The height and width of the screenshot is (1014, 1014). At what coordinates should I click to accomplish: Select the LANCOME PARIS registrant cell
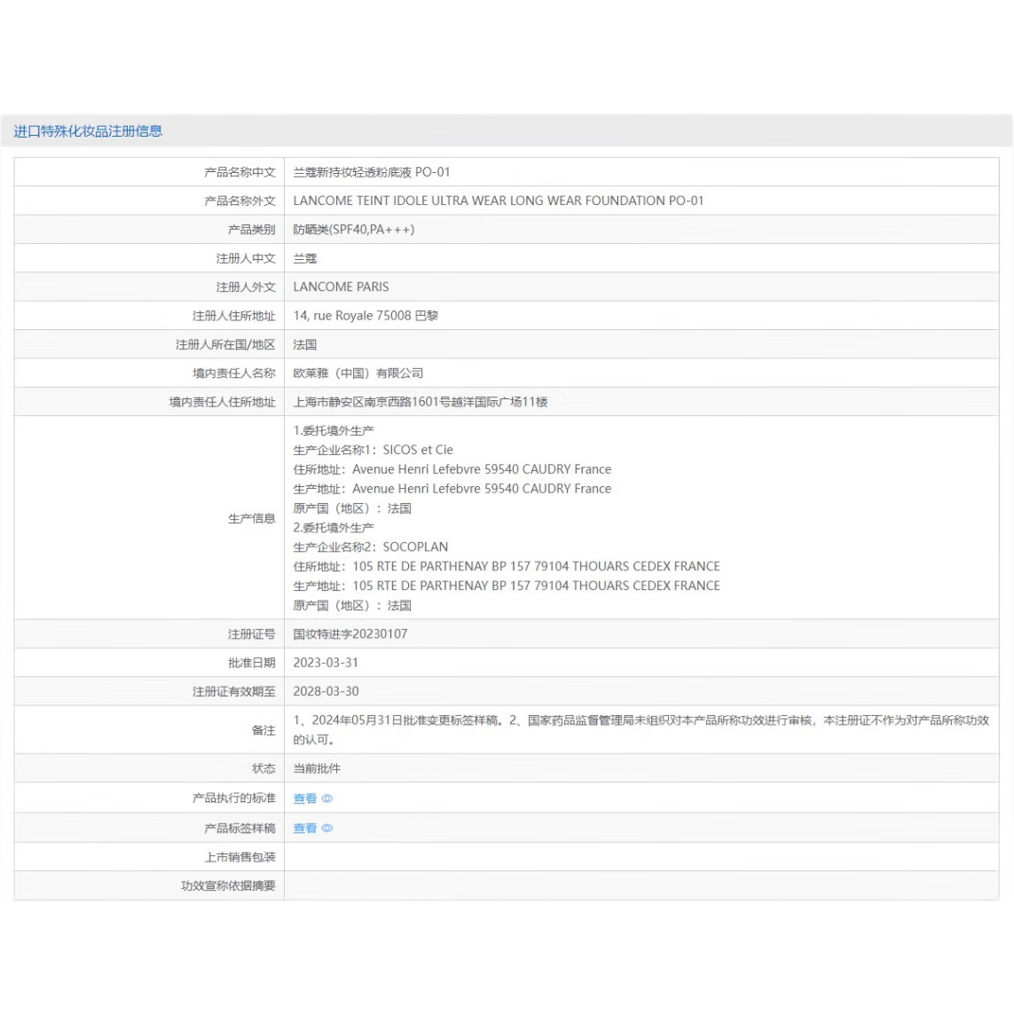pyautogui.click(x=341, y=287)
